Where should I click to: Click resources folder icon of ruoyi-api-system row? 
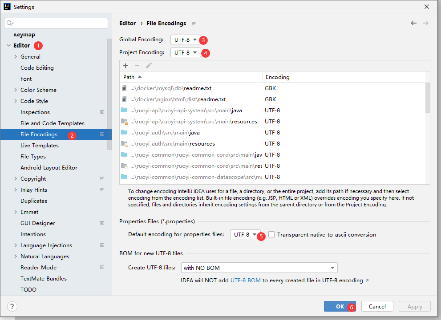tap(124, 122)
